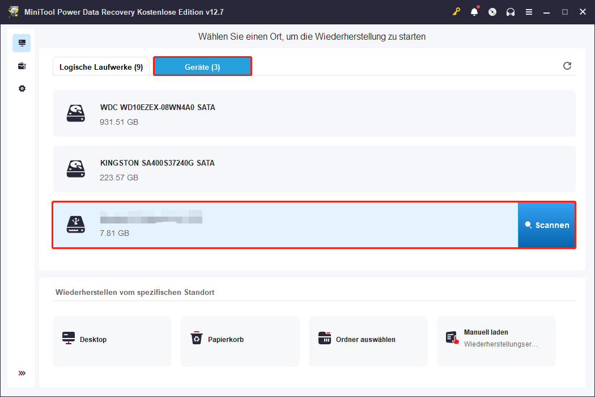
Task: Contact support via the headset icon
Action: (511, 11)
